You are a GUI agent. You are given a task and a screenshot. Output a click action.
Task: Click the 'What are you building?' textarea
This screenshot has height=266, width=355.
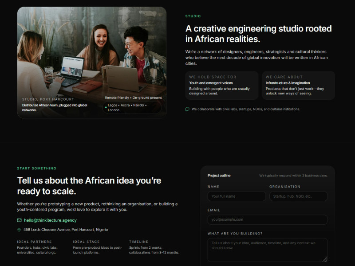tap(266, 250)
